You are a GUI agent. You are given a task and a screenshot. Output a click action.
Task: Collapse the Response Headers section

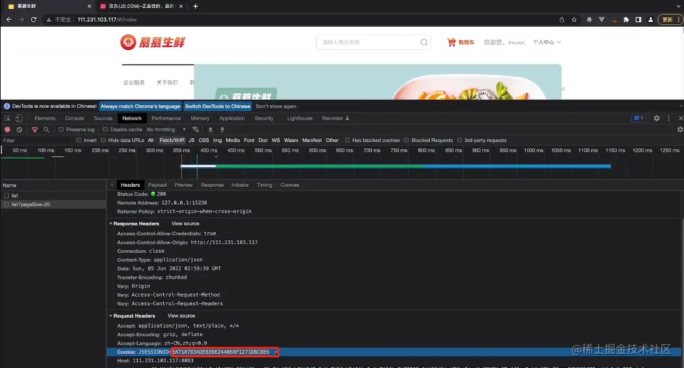point(111,224)
